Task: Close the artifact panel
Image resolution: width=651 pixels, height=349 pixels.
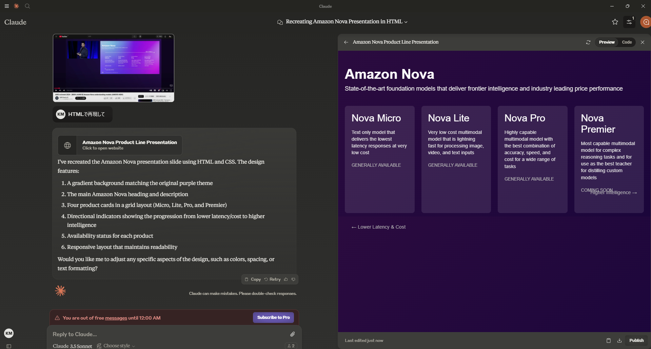Action: 643,42
